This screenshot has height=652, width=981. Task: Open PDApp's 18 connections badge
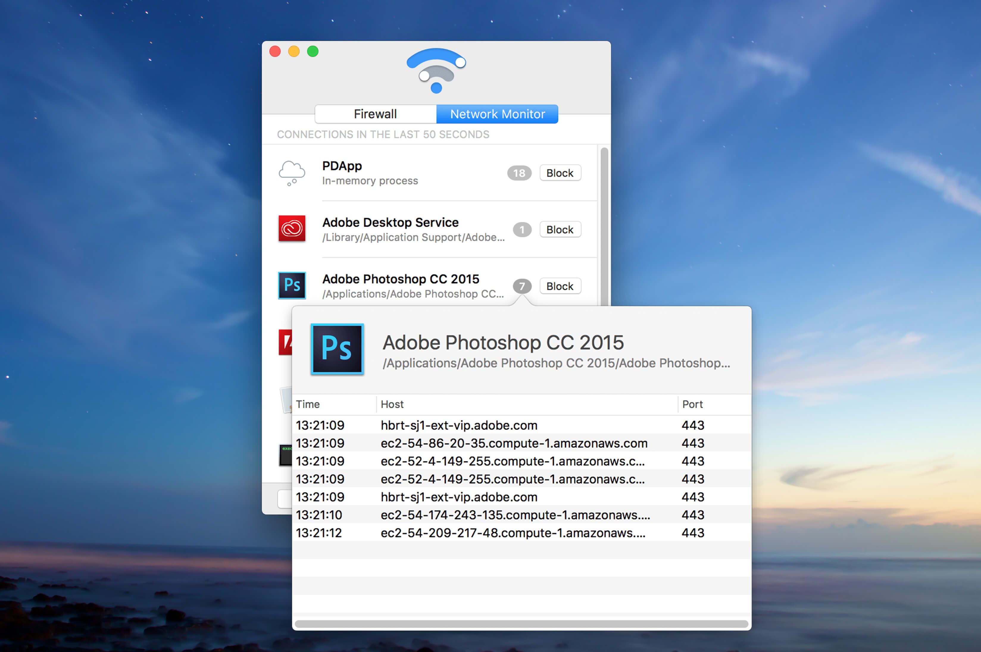(x=519, y=173)
